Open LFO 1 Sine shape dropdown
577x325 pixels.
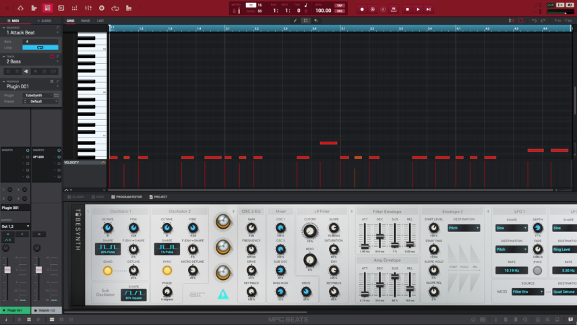[x=512, y=228]
